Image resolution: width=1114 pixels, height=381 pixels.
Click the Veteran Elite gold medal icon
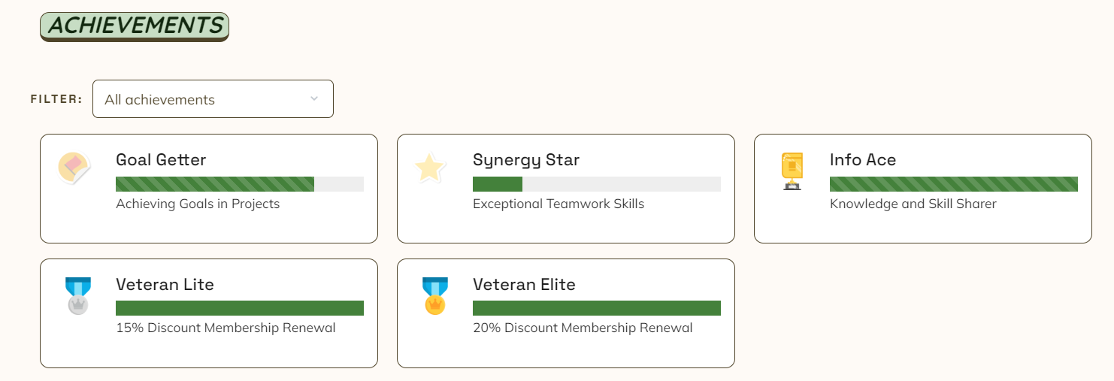434,295
